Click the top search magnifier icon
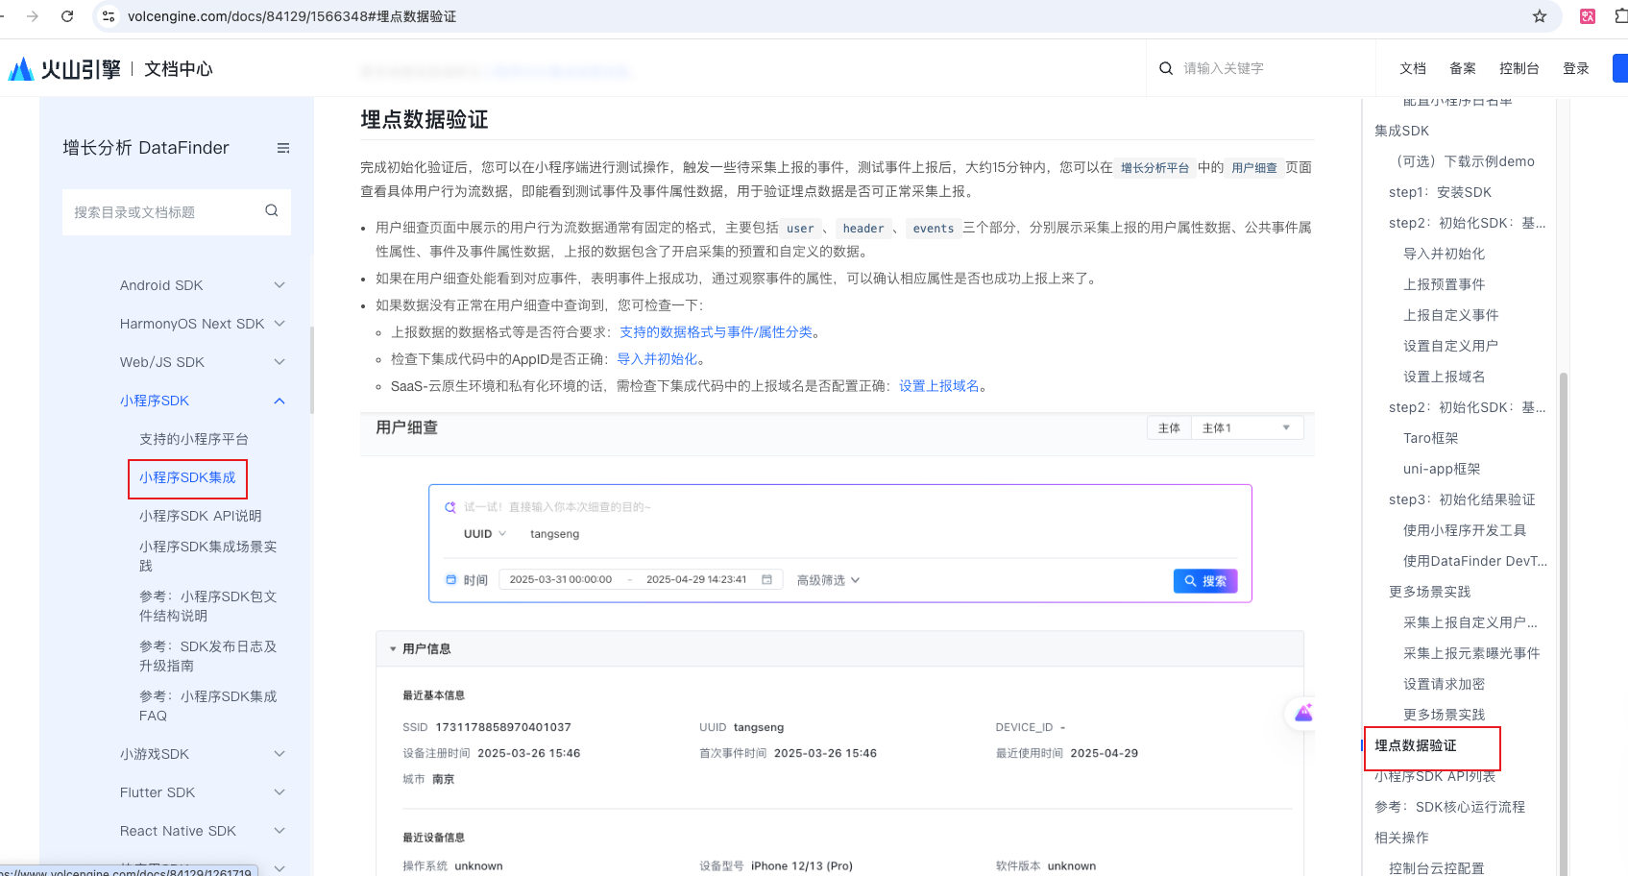This screenshot has height=876, width=1628. pos(1166,68)
